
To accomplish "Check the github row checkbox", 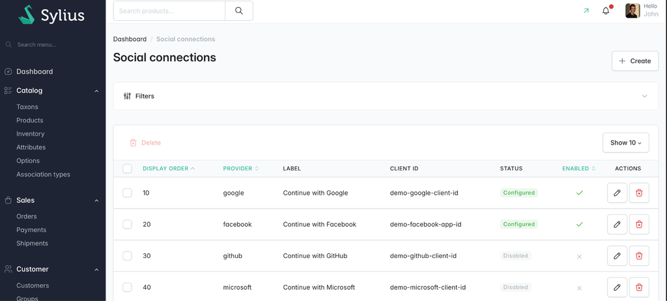I will pyautogui.click(x=127, y=256).
